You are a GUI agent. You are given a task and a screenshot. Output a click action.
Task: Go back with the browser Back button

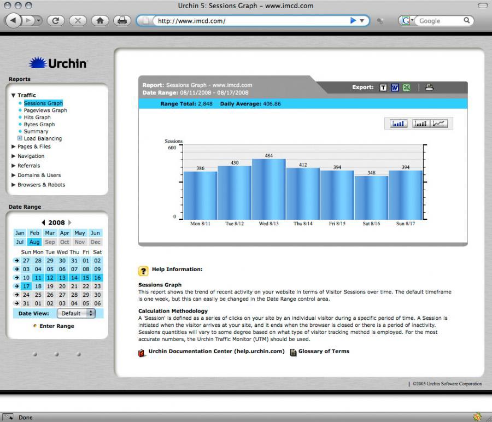pyautogui.click(x=14, y=21)
